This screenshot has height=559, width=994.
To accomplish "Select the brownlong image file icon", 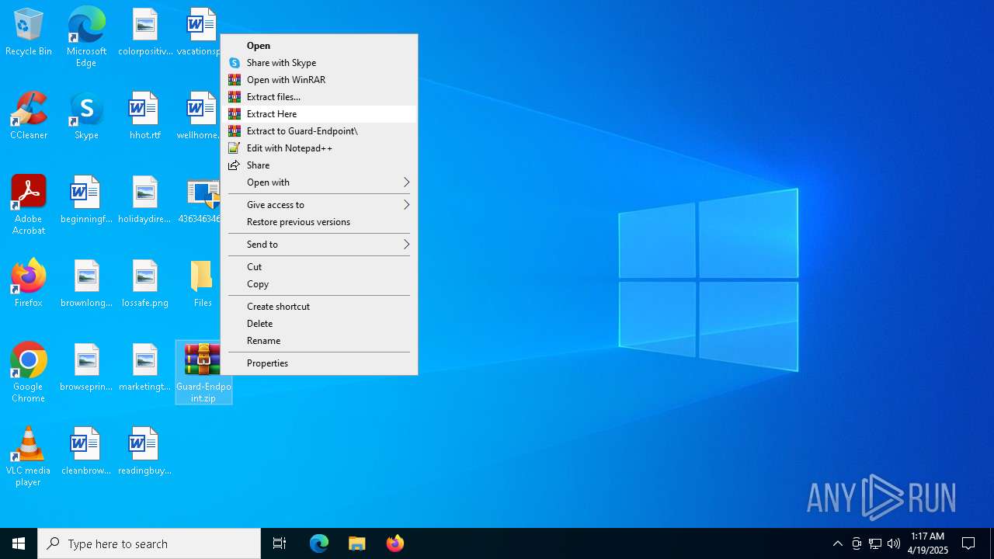I will click(x=86, y=284).
